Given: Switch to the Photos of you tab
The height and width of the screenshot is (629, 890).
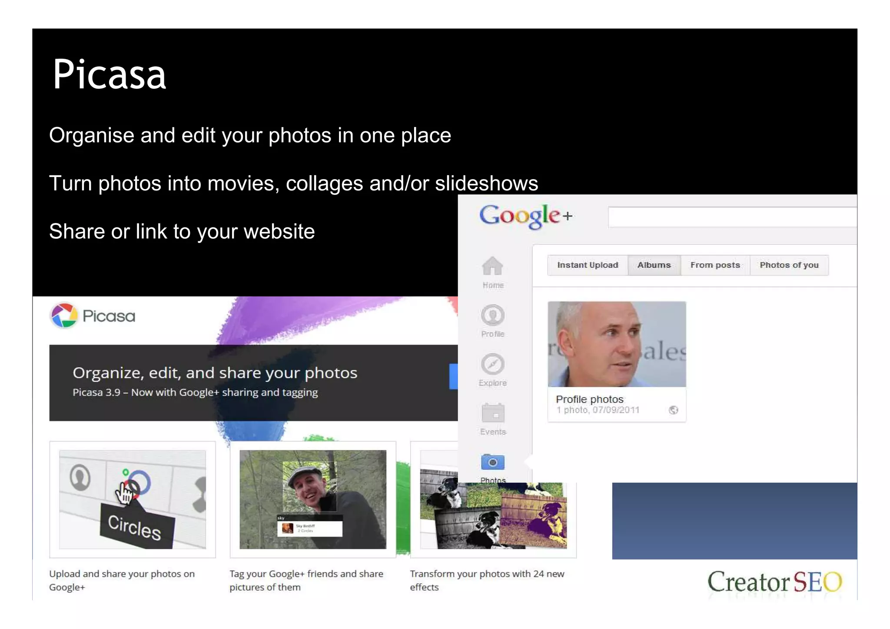Looking at the screenshot, I should pyautogui.click(x=789, y=265).
